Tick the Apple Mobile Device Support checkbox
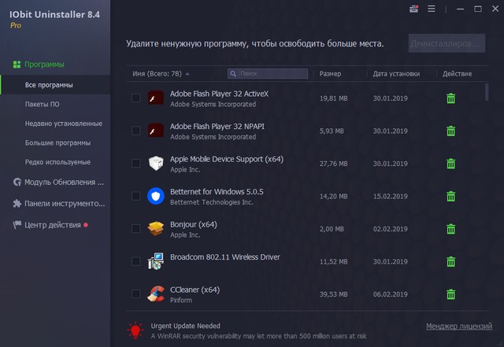This screenshot has width=504, height=347. point(135,163)
